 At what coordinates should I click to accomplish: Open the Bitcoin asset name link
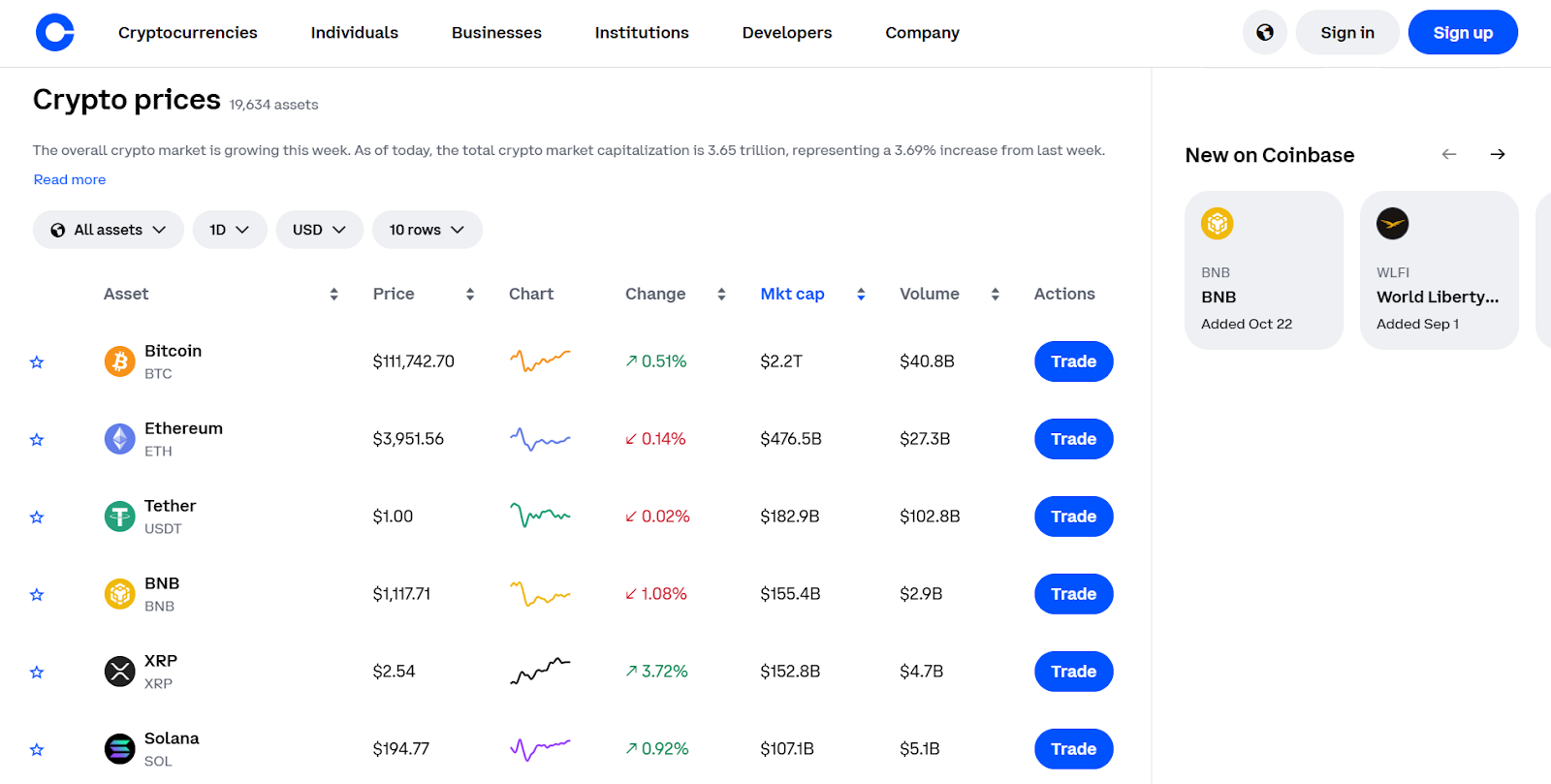174,351
